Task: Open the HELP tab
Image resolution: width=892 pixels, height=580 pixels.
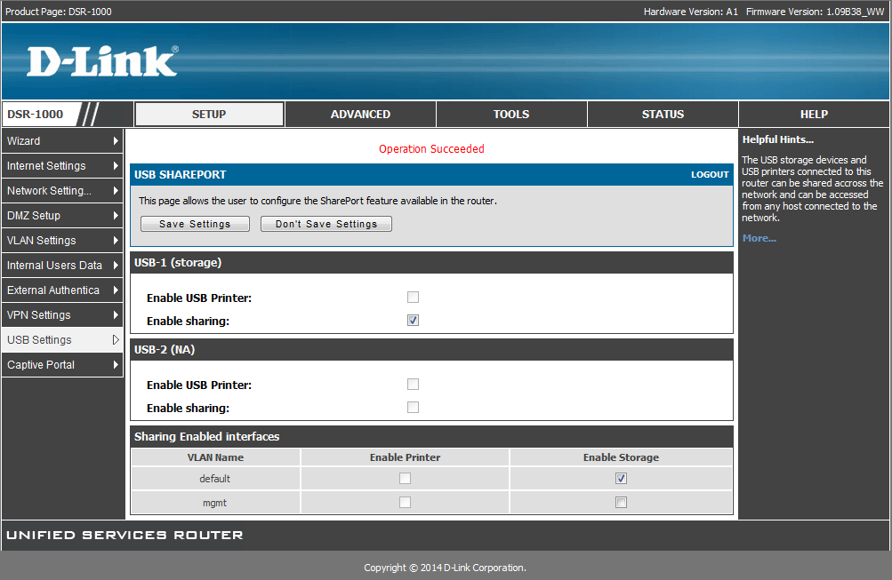Action: (x=814, y=115)
